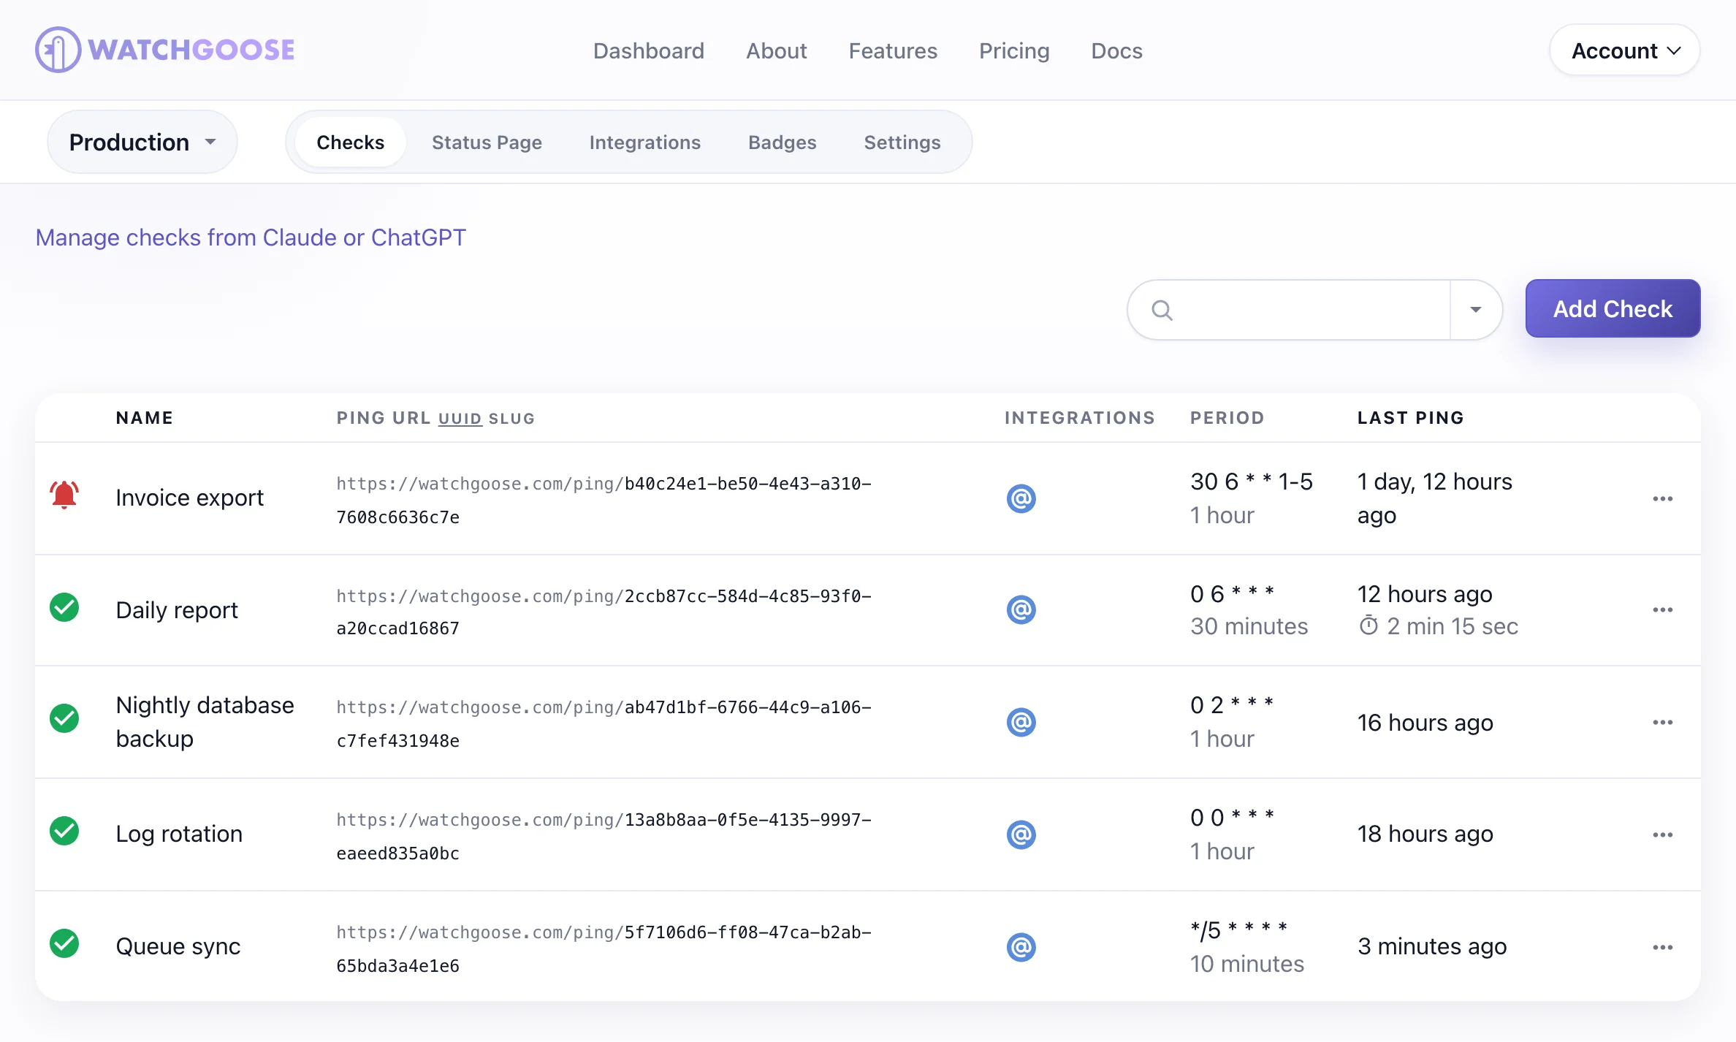This screenshot has width=1736, height=1042.
Task: Open the three-dot menu for Daily report
Action: pyautogui.click(x=1663, y=609)
